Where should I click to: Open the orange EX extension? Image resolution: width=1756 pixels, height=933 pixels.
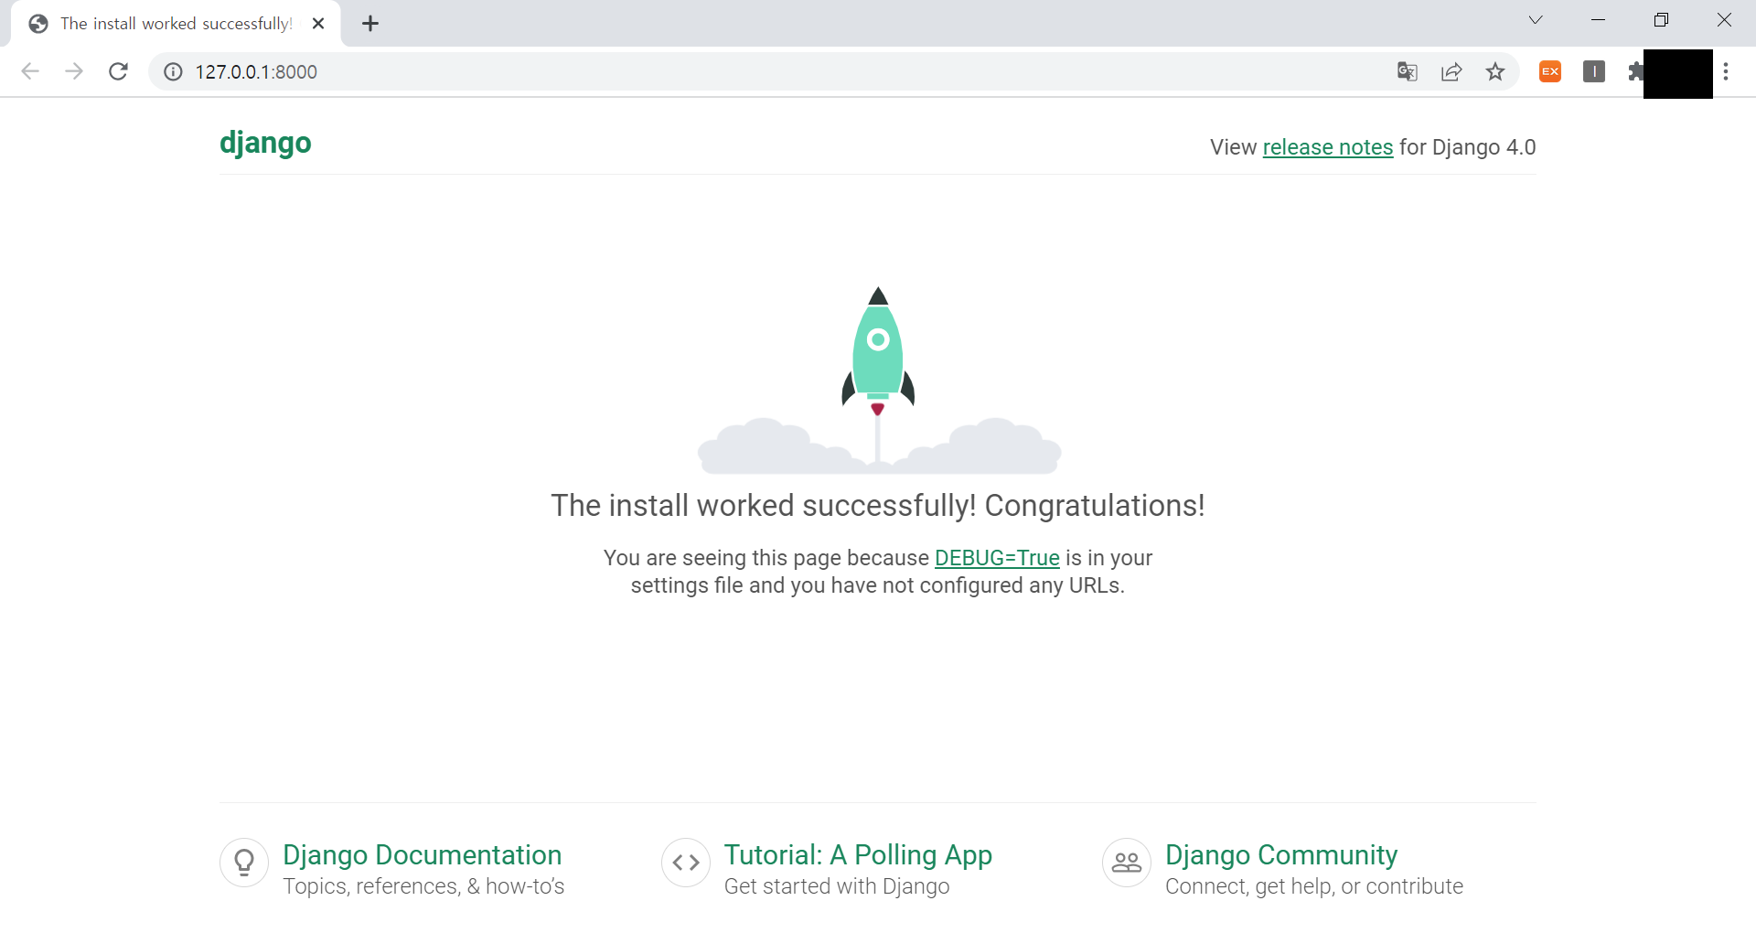click(1550, 71)
